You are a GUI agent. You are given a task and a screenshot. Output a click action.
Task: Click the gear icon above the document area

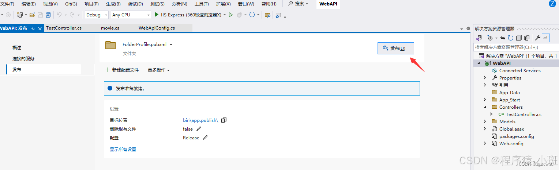click(x=468, y=28)
